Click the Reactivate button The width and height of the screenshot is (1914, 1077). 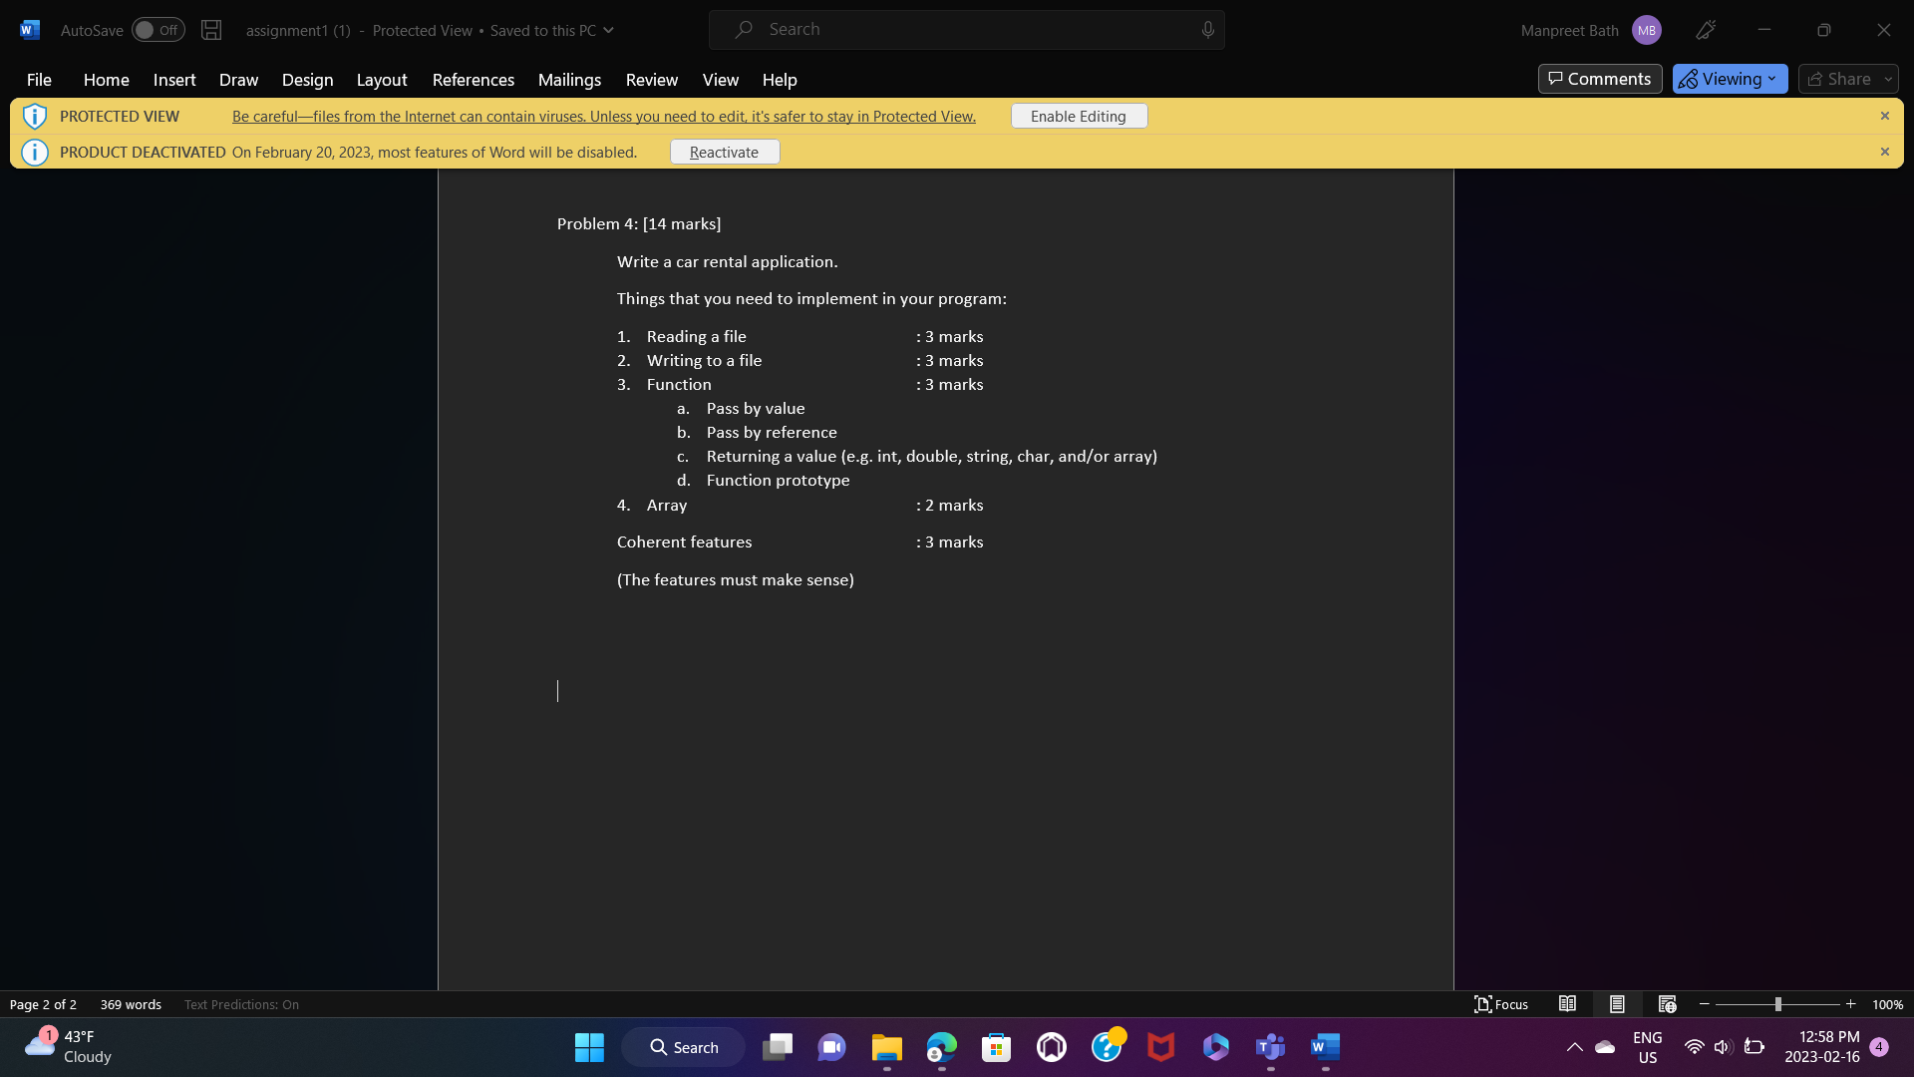(725, 152)
